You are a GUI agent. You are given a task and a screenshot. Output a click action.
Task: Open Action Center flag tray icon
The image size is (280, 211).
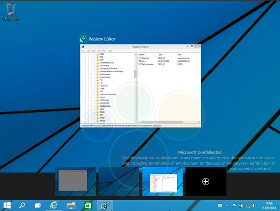click(x=234, y=206)
